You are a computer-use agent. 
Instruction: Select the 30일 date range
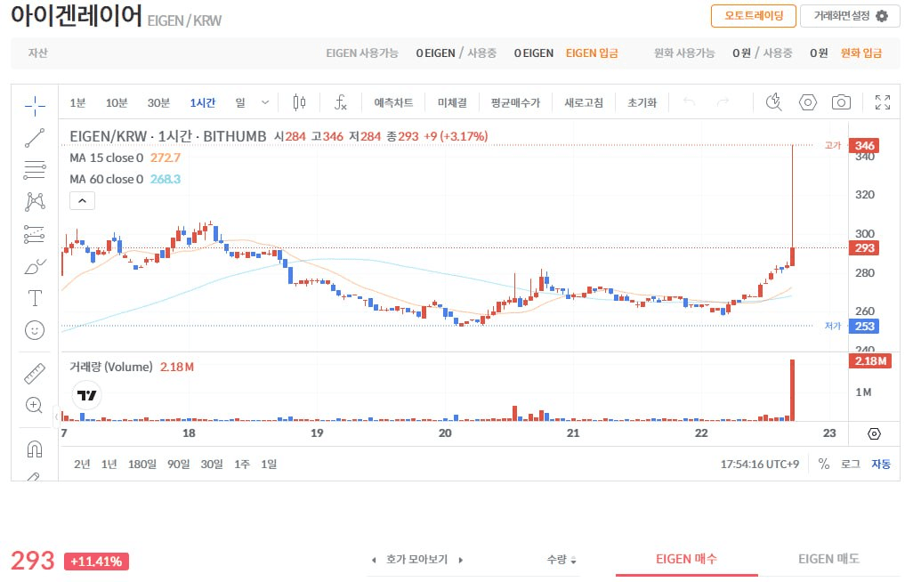(x=212, y=464)
